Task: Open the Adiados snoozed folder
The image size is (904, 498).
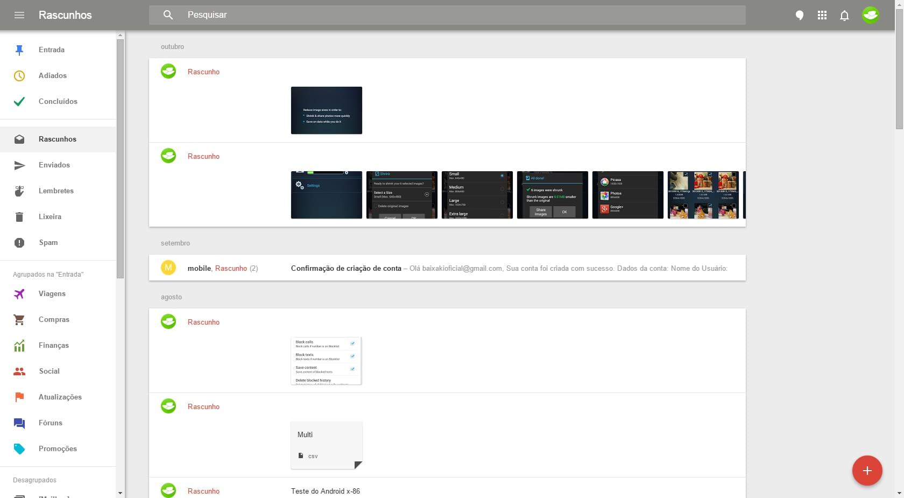Action: pos(53,75)
